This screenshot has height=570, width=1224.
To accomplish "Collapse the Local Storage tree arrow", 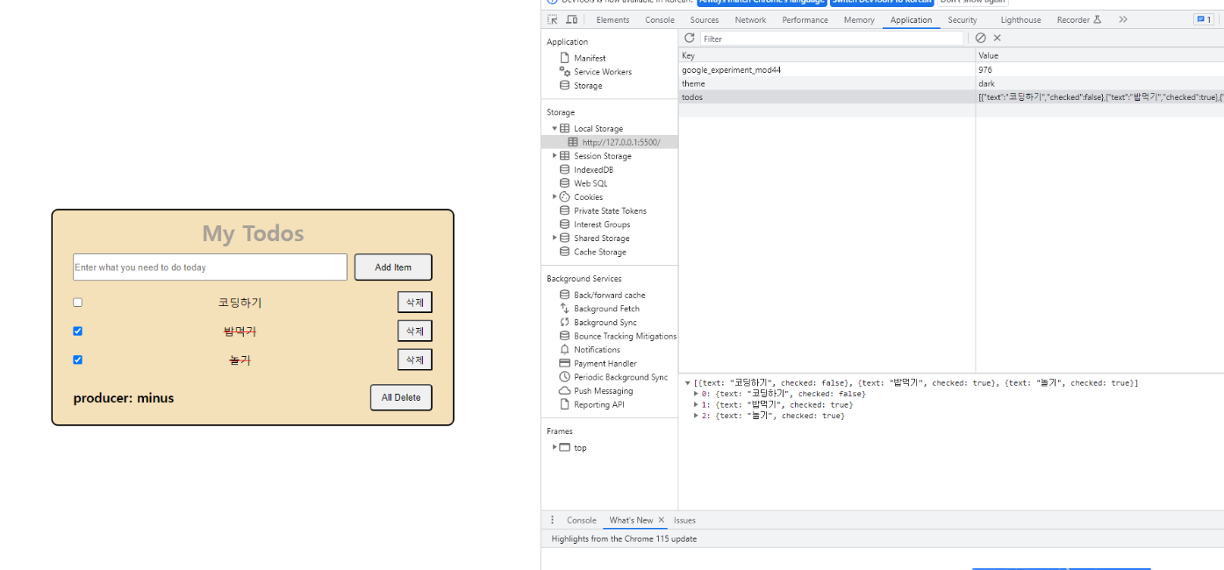I will pyautogui.click(x=555, y=129).
